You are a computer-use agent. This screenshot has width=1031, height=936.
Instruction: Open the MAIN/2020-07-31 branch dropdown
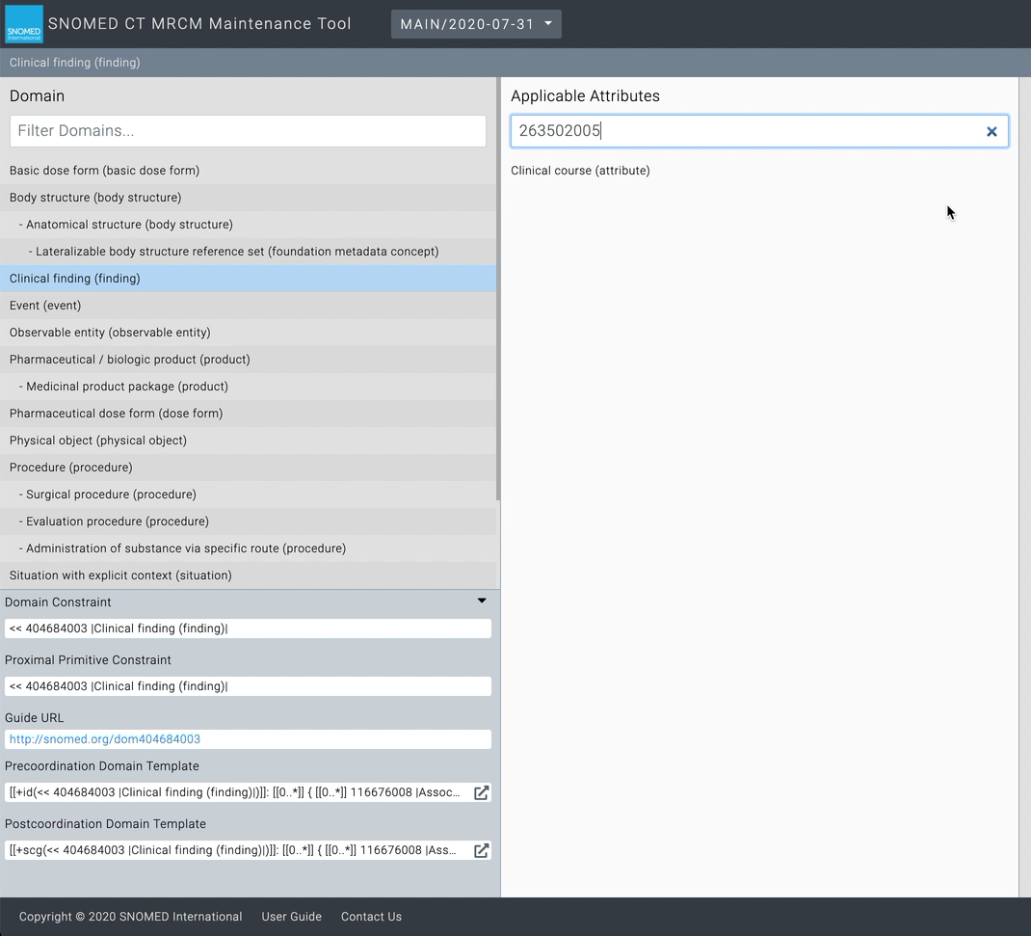coord(476,24)
